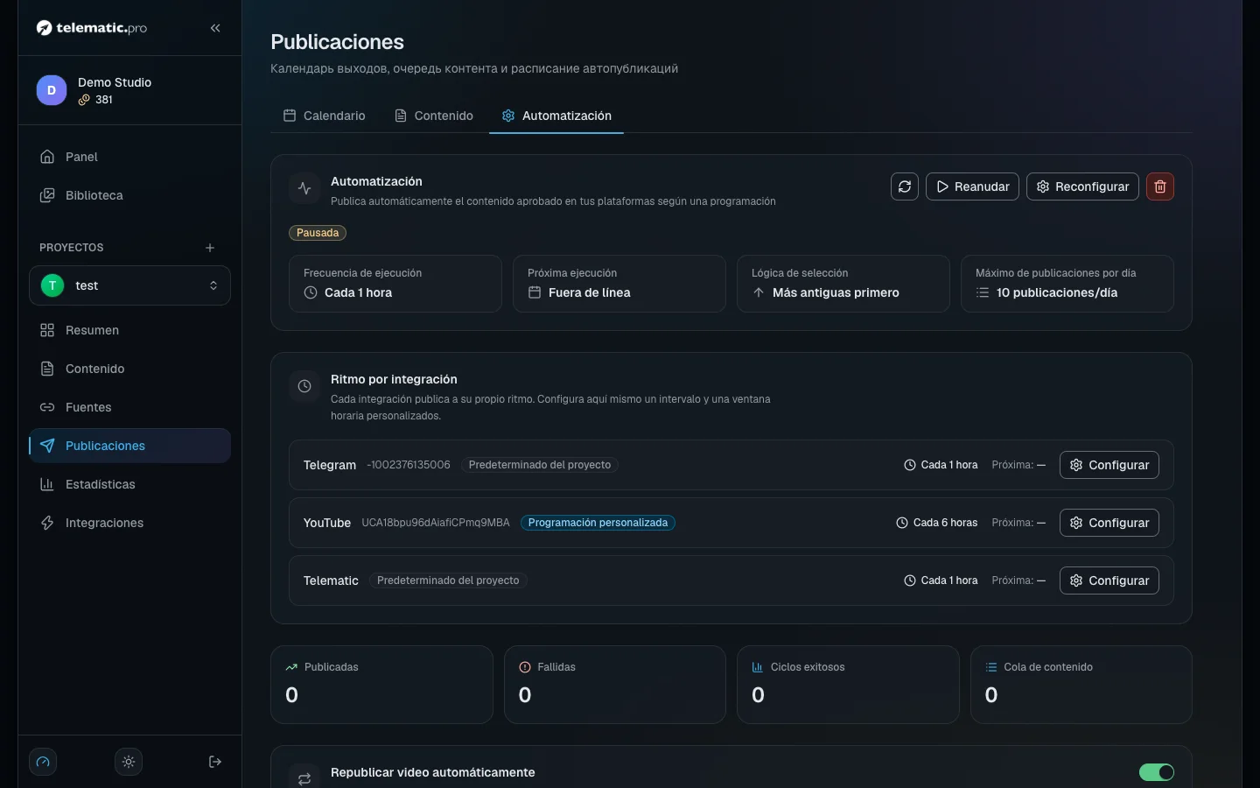
Task: Click Más antiguas primero value
Action: [836, 292]
